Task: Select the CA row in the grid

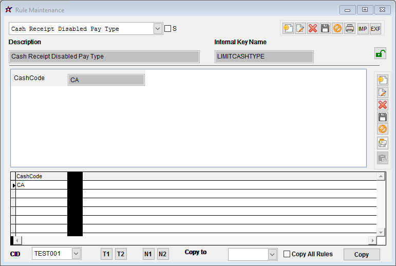Action: 41,185
